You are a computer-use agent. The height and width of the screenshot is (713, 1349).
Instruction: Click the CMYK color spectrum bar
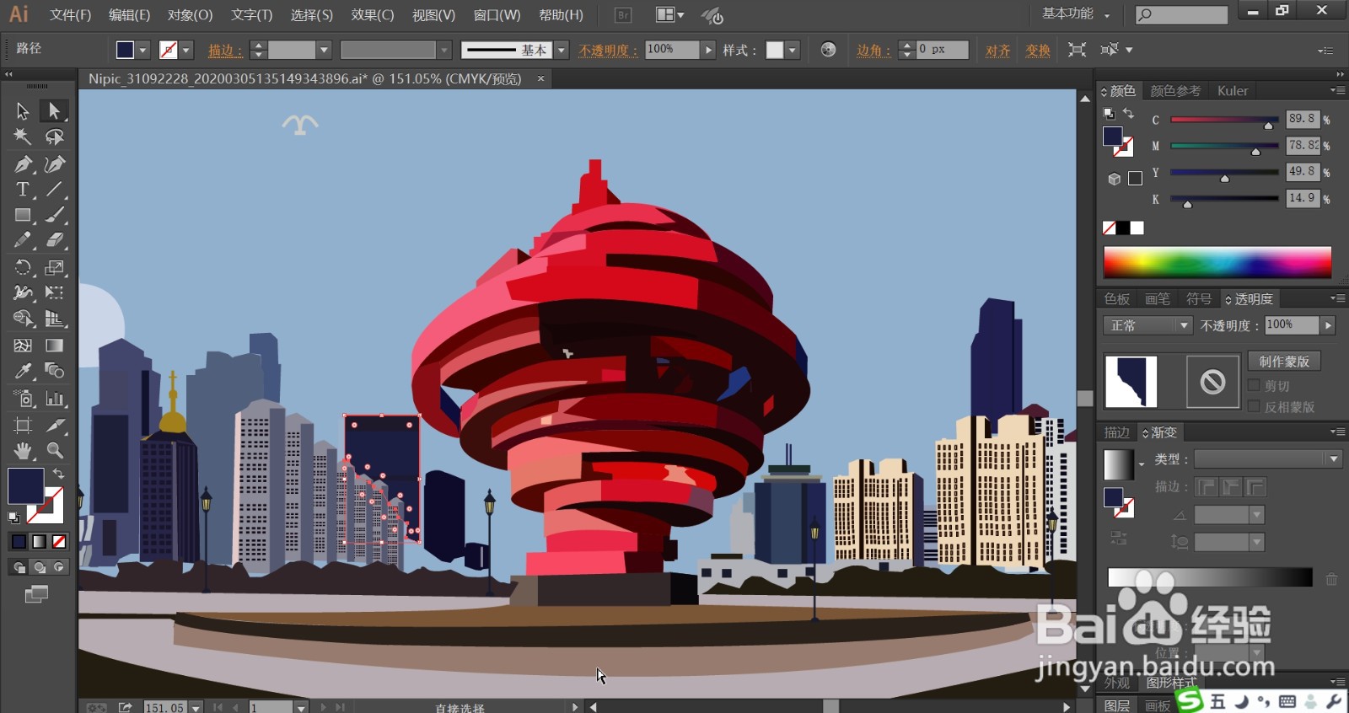tap(1217, 262)
